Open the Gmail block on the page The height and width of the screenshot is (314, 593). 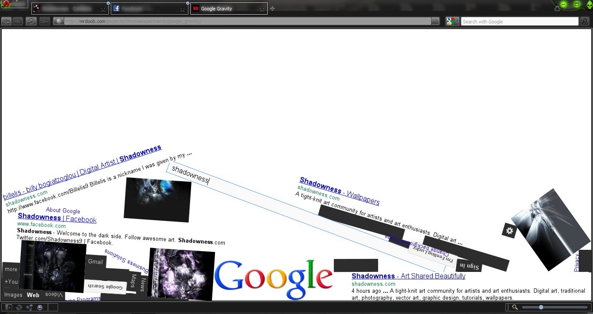96,262
